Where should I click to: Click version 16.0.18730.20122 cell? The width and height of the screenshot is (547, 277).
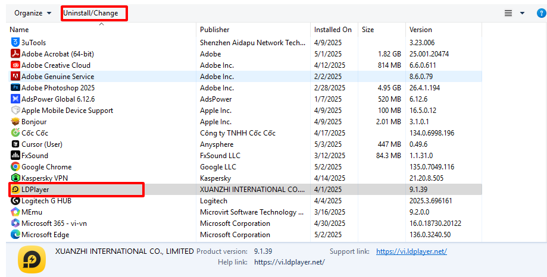click(x=435, y=224)
